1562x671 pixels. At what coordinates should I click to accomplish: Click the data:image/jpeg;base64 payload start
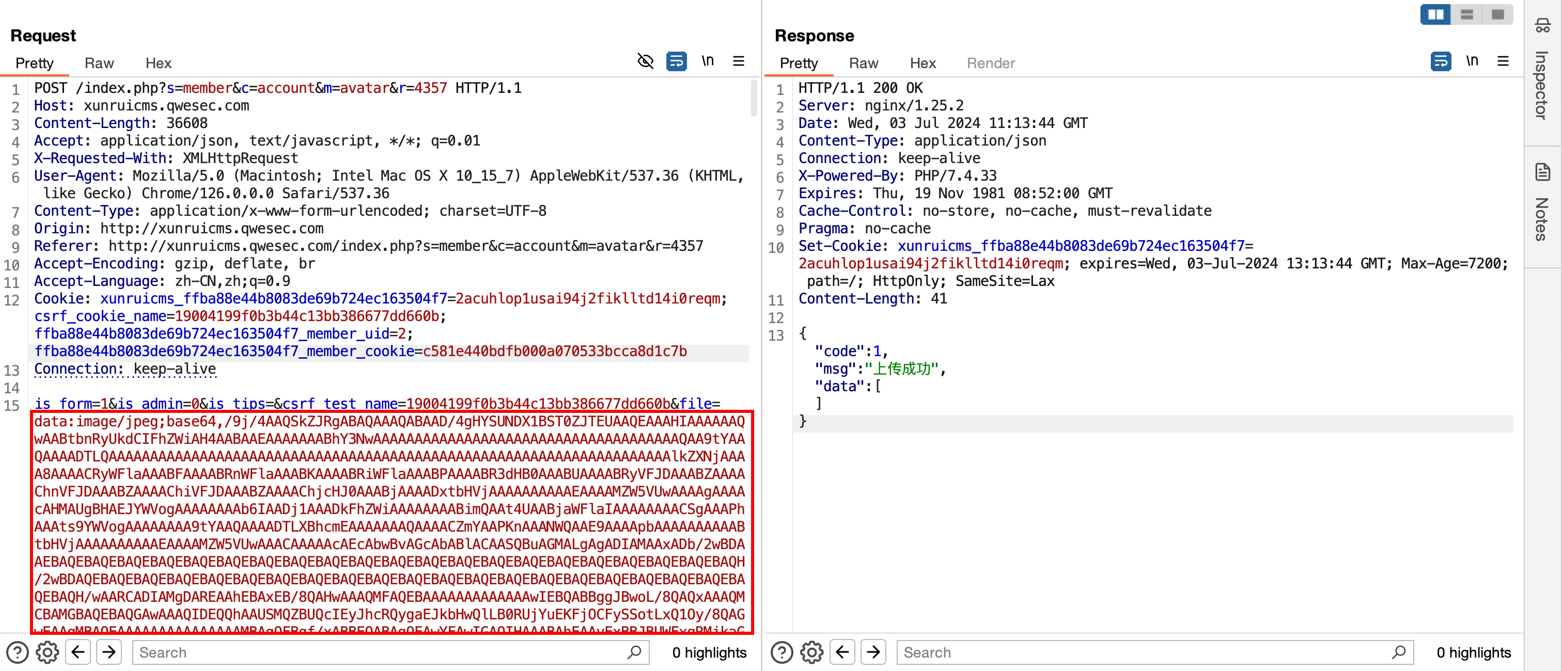click(x=389, y=422)
